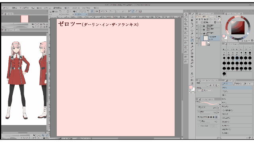254x142 pixels.
Task: Click the gear icon below the color wheel
Action: 252,40
